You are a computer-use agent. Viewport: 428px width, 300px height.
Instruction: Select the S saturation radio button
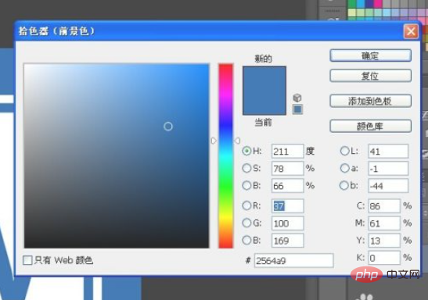(246, 168)
